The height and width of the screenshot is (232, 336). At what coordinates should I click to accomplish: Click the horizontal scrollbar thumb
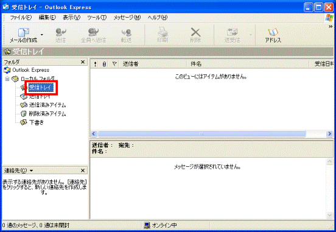tap(201, 134)
